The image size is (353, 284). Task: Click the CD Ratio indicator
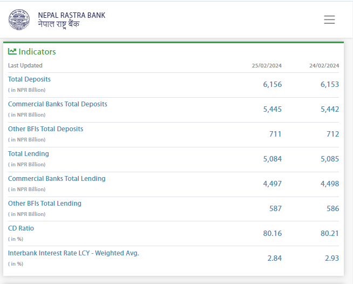[x=21, y=228]
